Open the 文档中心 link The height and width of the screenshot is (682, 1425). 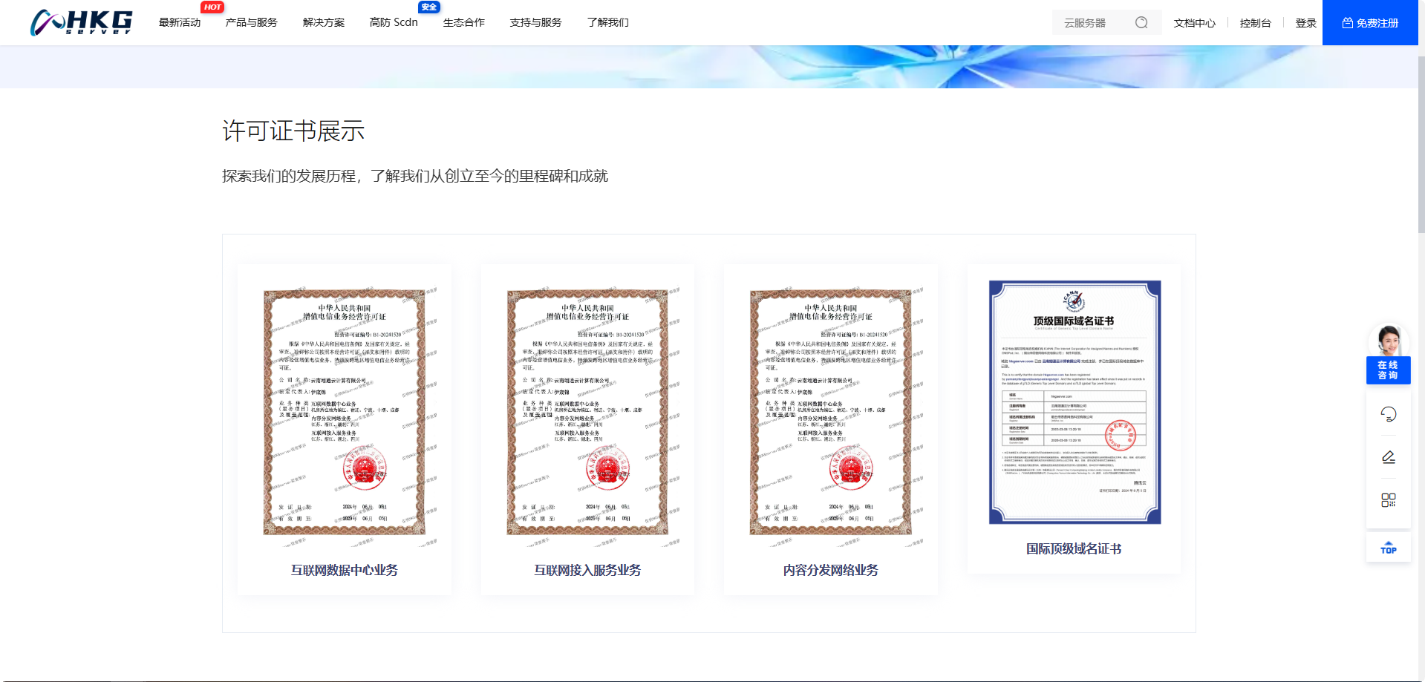pos(1194,22)
